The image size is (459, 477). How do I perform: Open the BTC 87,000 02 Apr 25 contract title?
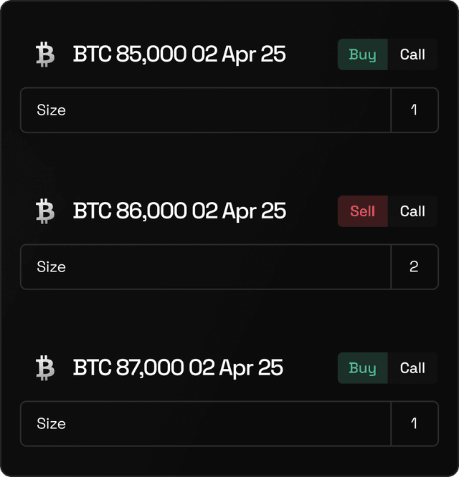click(178, 368)
